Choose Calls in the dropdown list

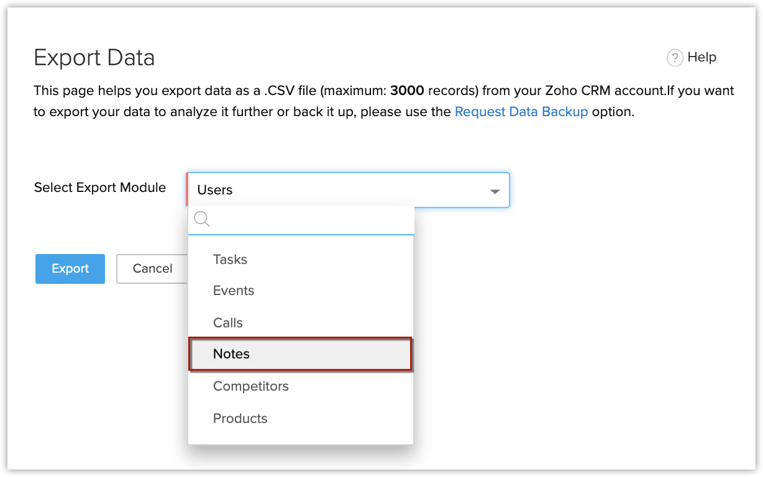(x=228, y=323)
